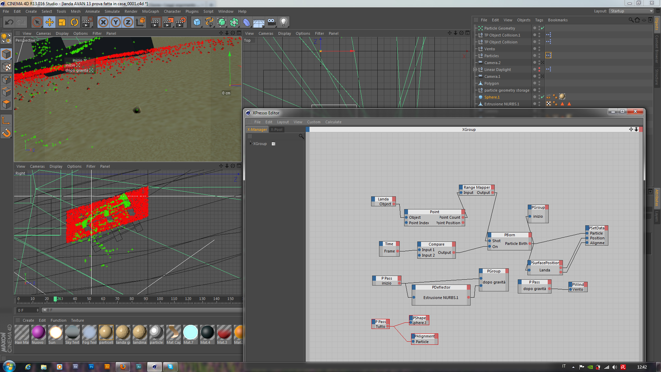
Task: Open Calculate menu in XPresso Editor
Action: (x=333, y=122)
